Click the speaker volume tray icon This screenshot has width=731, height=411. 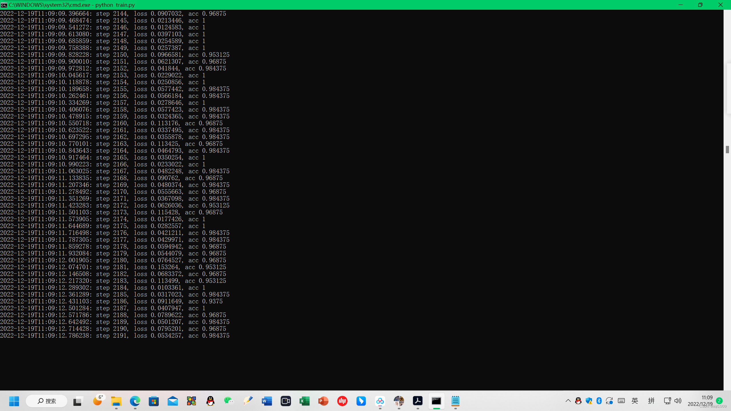(x=678, y=401)
